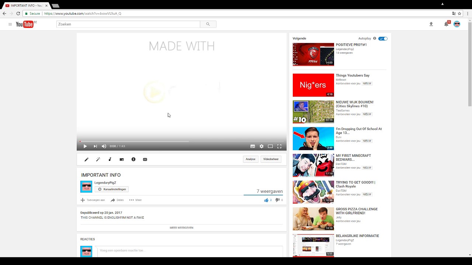
Task: Open the Chrome three-dot menu
Action: coord(468,14)
